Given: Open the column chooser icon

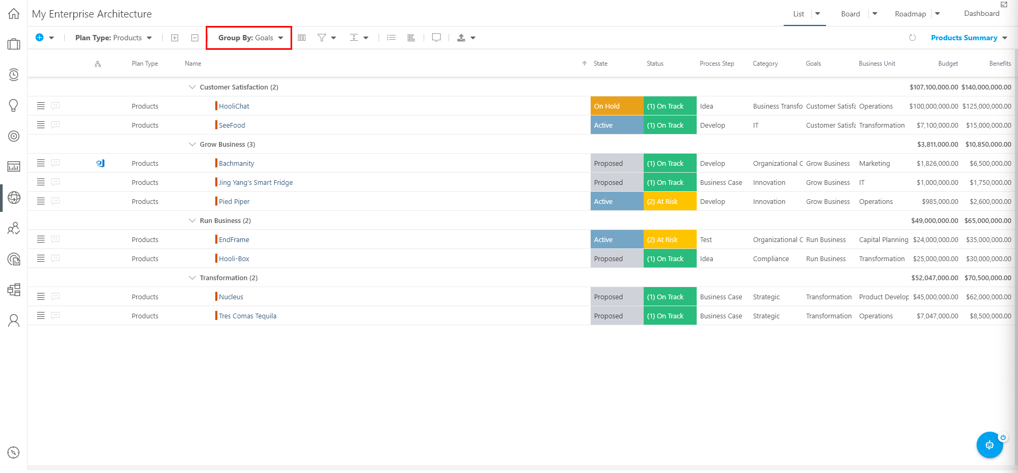Looking at the screenshot, I should [302, 38].
